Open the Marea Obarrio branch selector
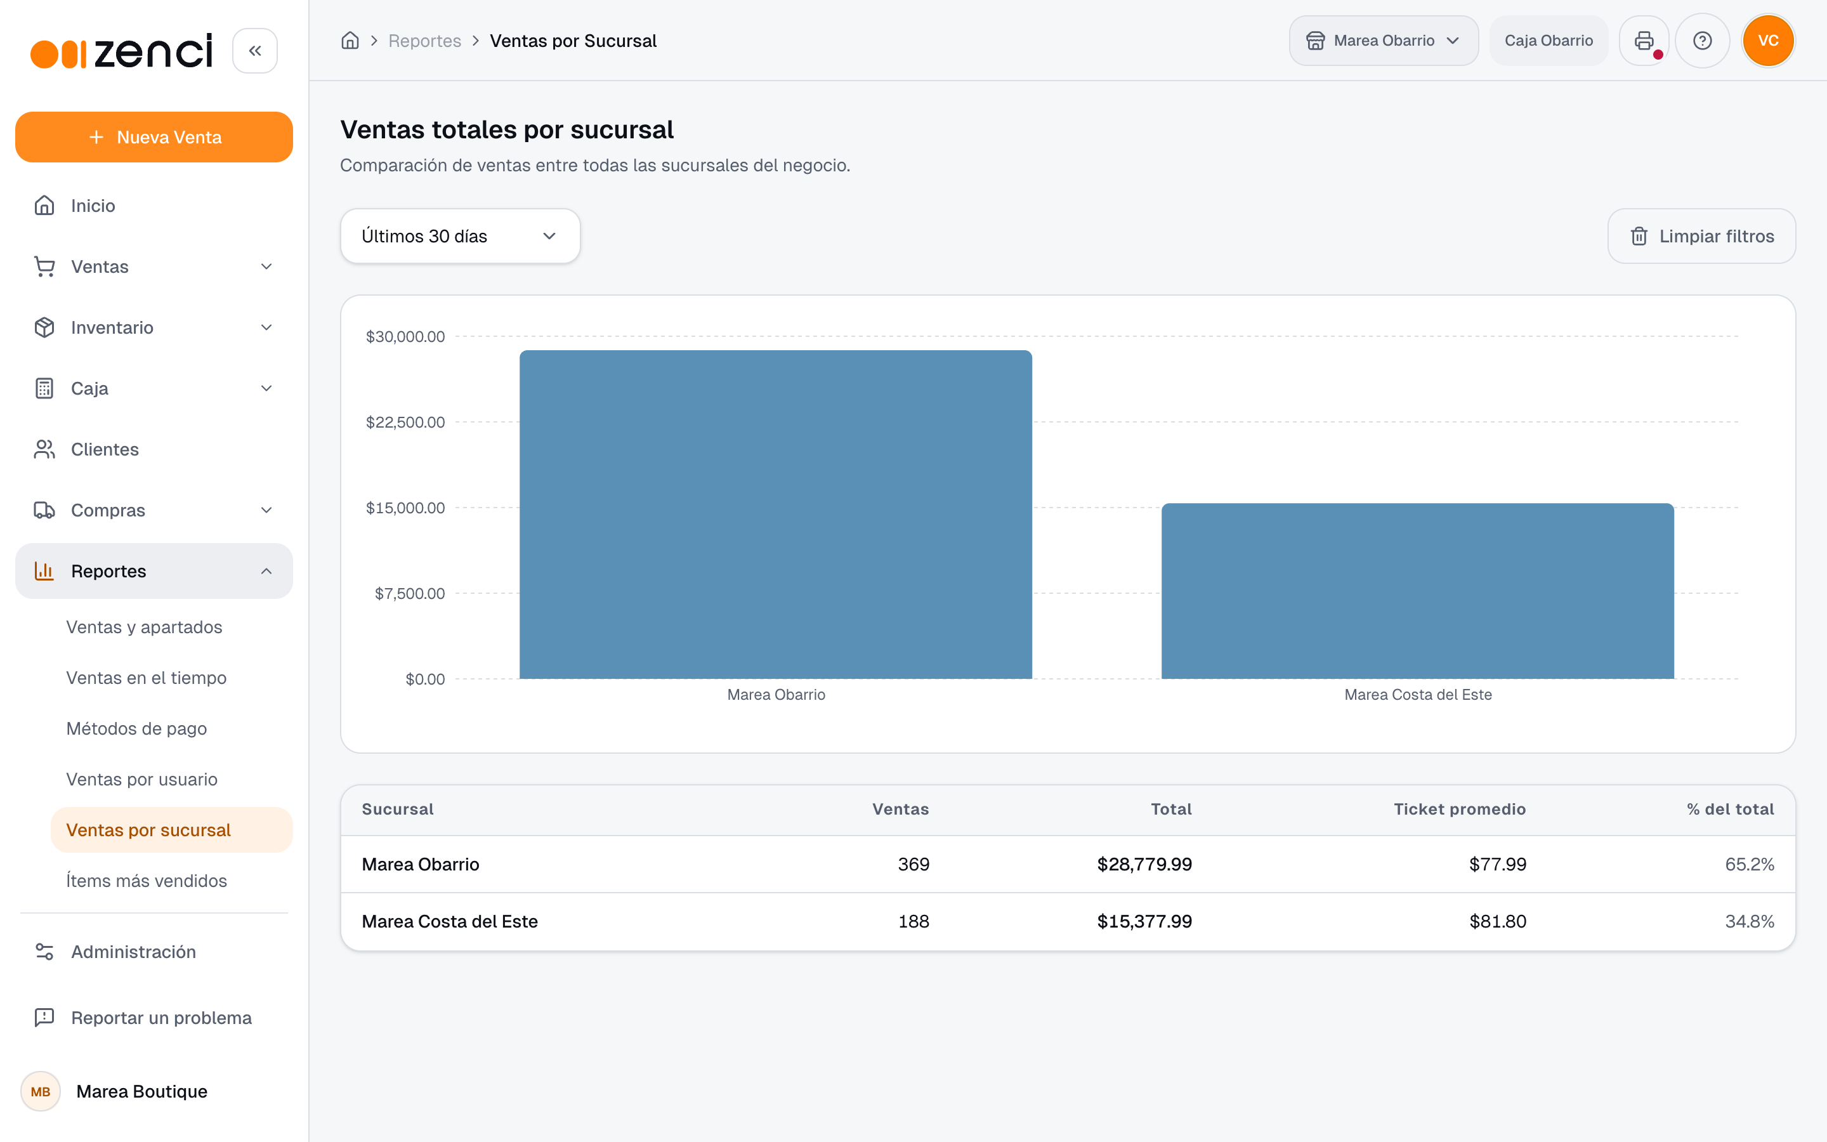 click(1383, 41)
